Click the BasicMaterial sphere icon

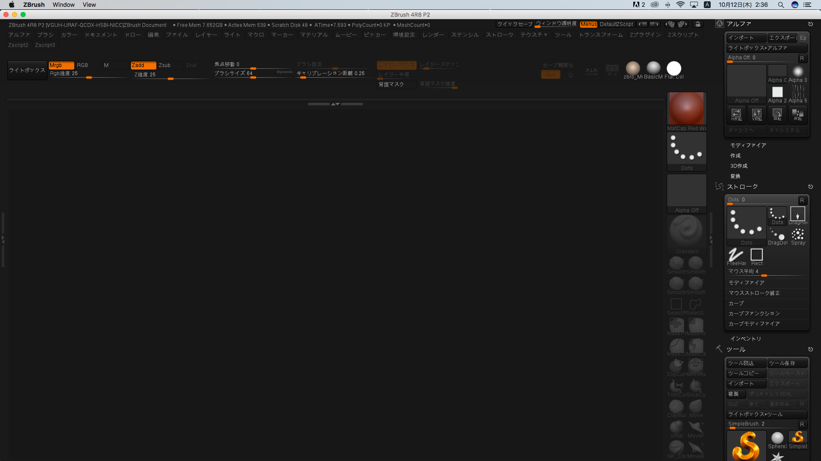[653, 68]
